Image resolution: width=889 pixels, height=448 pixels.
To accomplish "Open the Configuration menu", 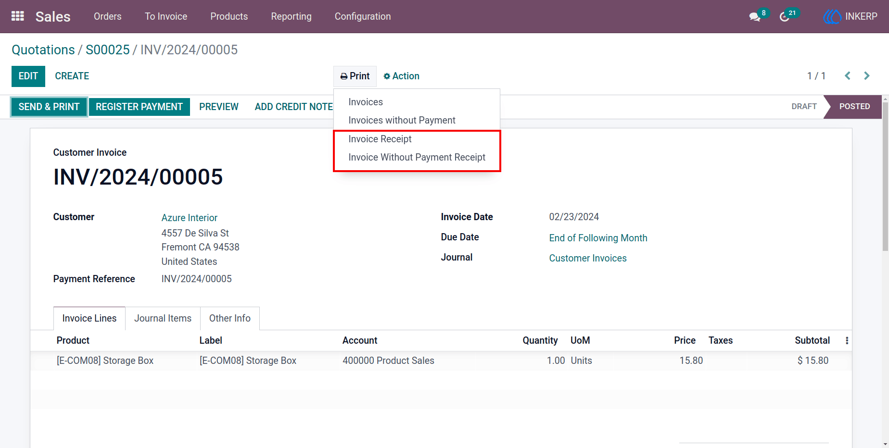I will point(363,16).
